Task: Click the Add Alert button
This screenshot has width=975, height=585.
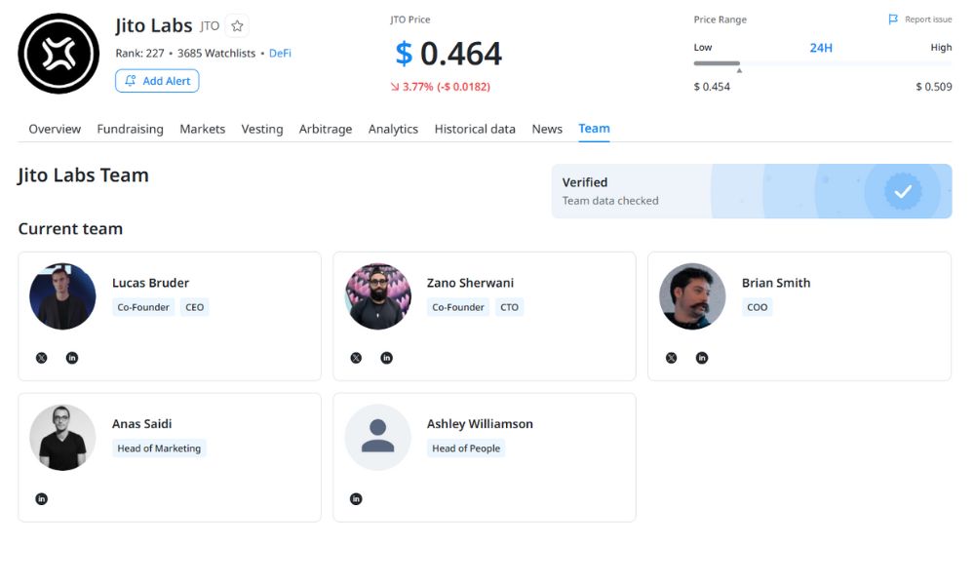Action: click(157, 81)
